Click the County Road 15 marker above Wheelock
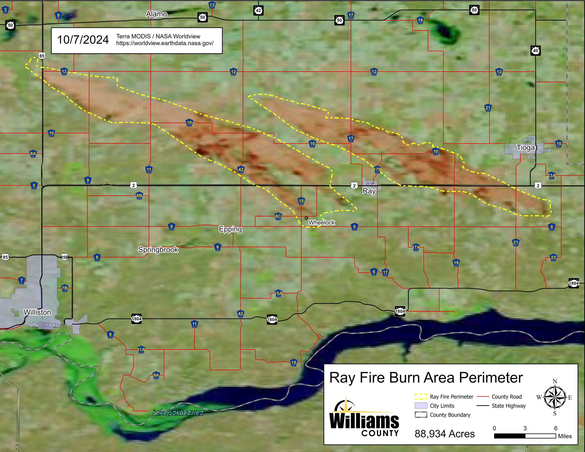This screenshot has height=452, width=585. (x=301, y=201)
